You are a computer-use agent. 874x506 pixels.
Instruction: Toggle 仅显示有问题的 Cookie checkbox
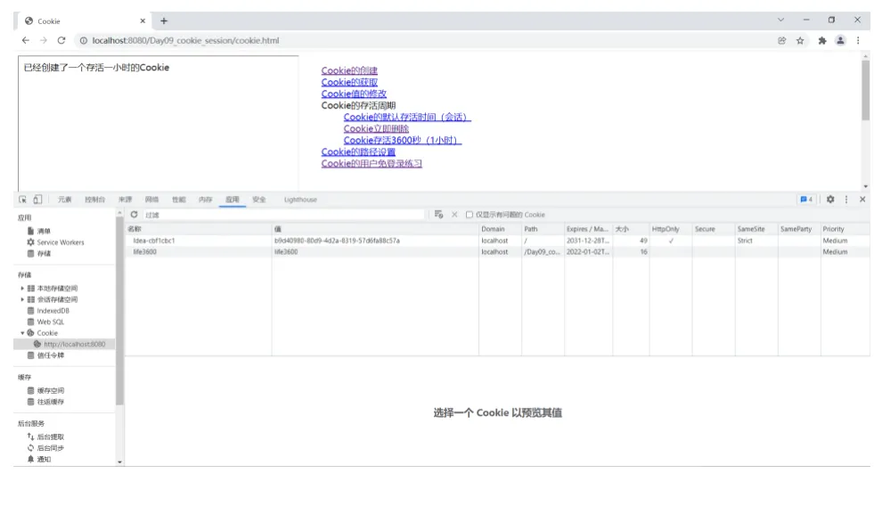coord(470,215)
